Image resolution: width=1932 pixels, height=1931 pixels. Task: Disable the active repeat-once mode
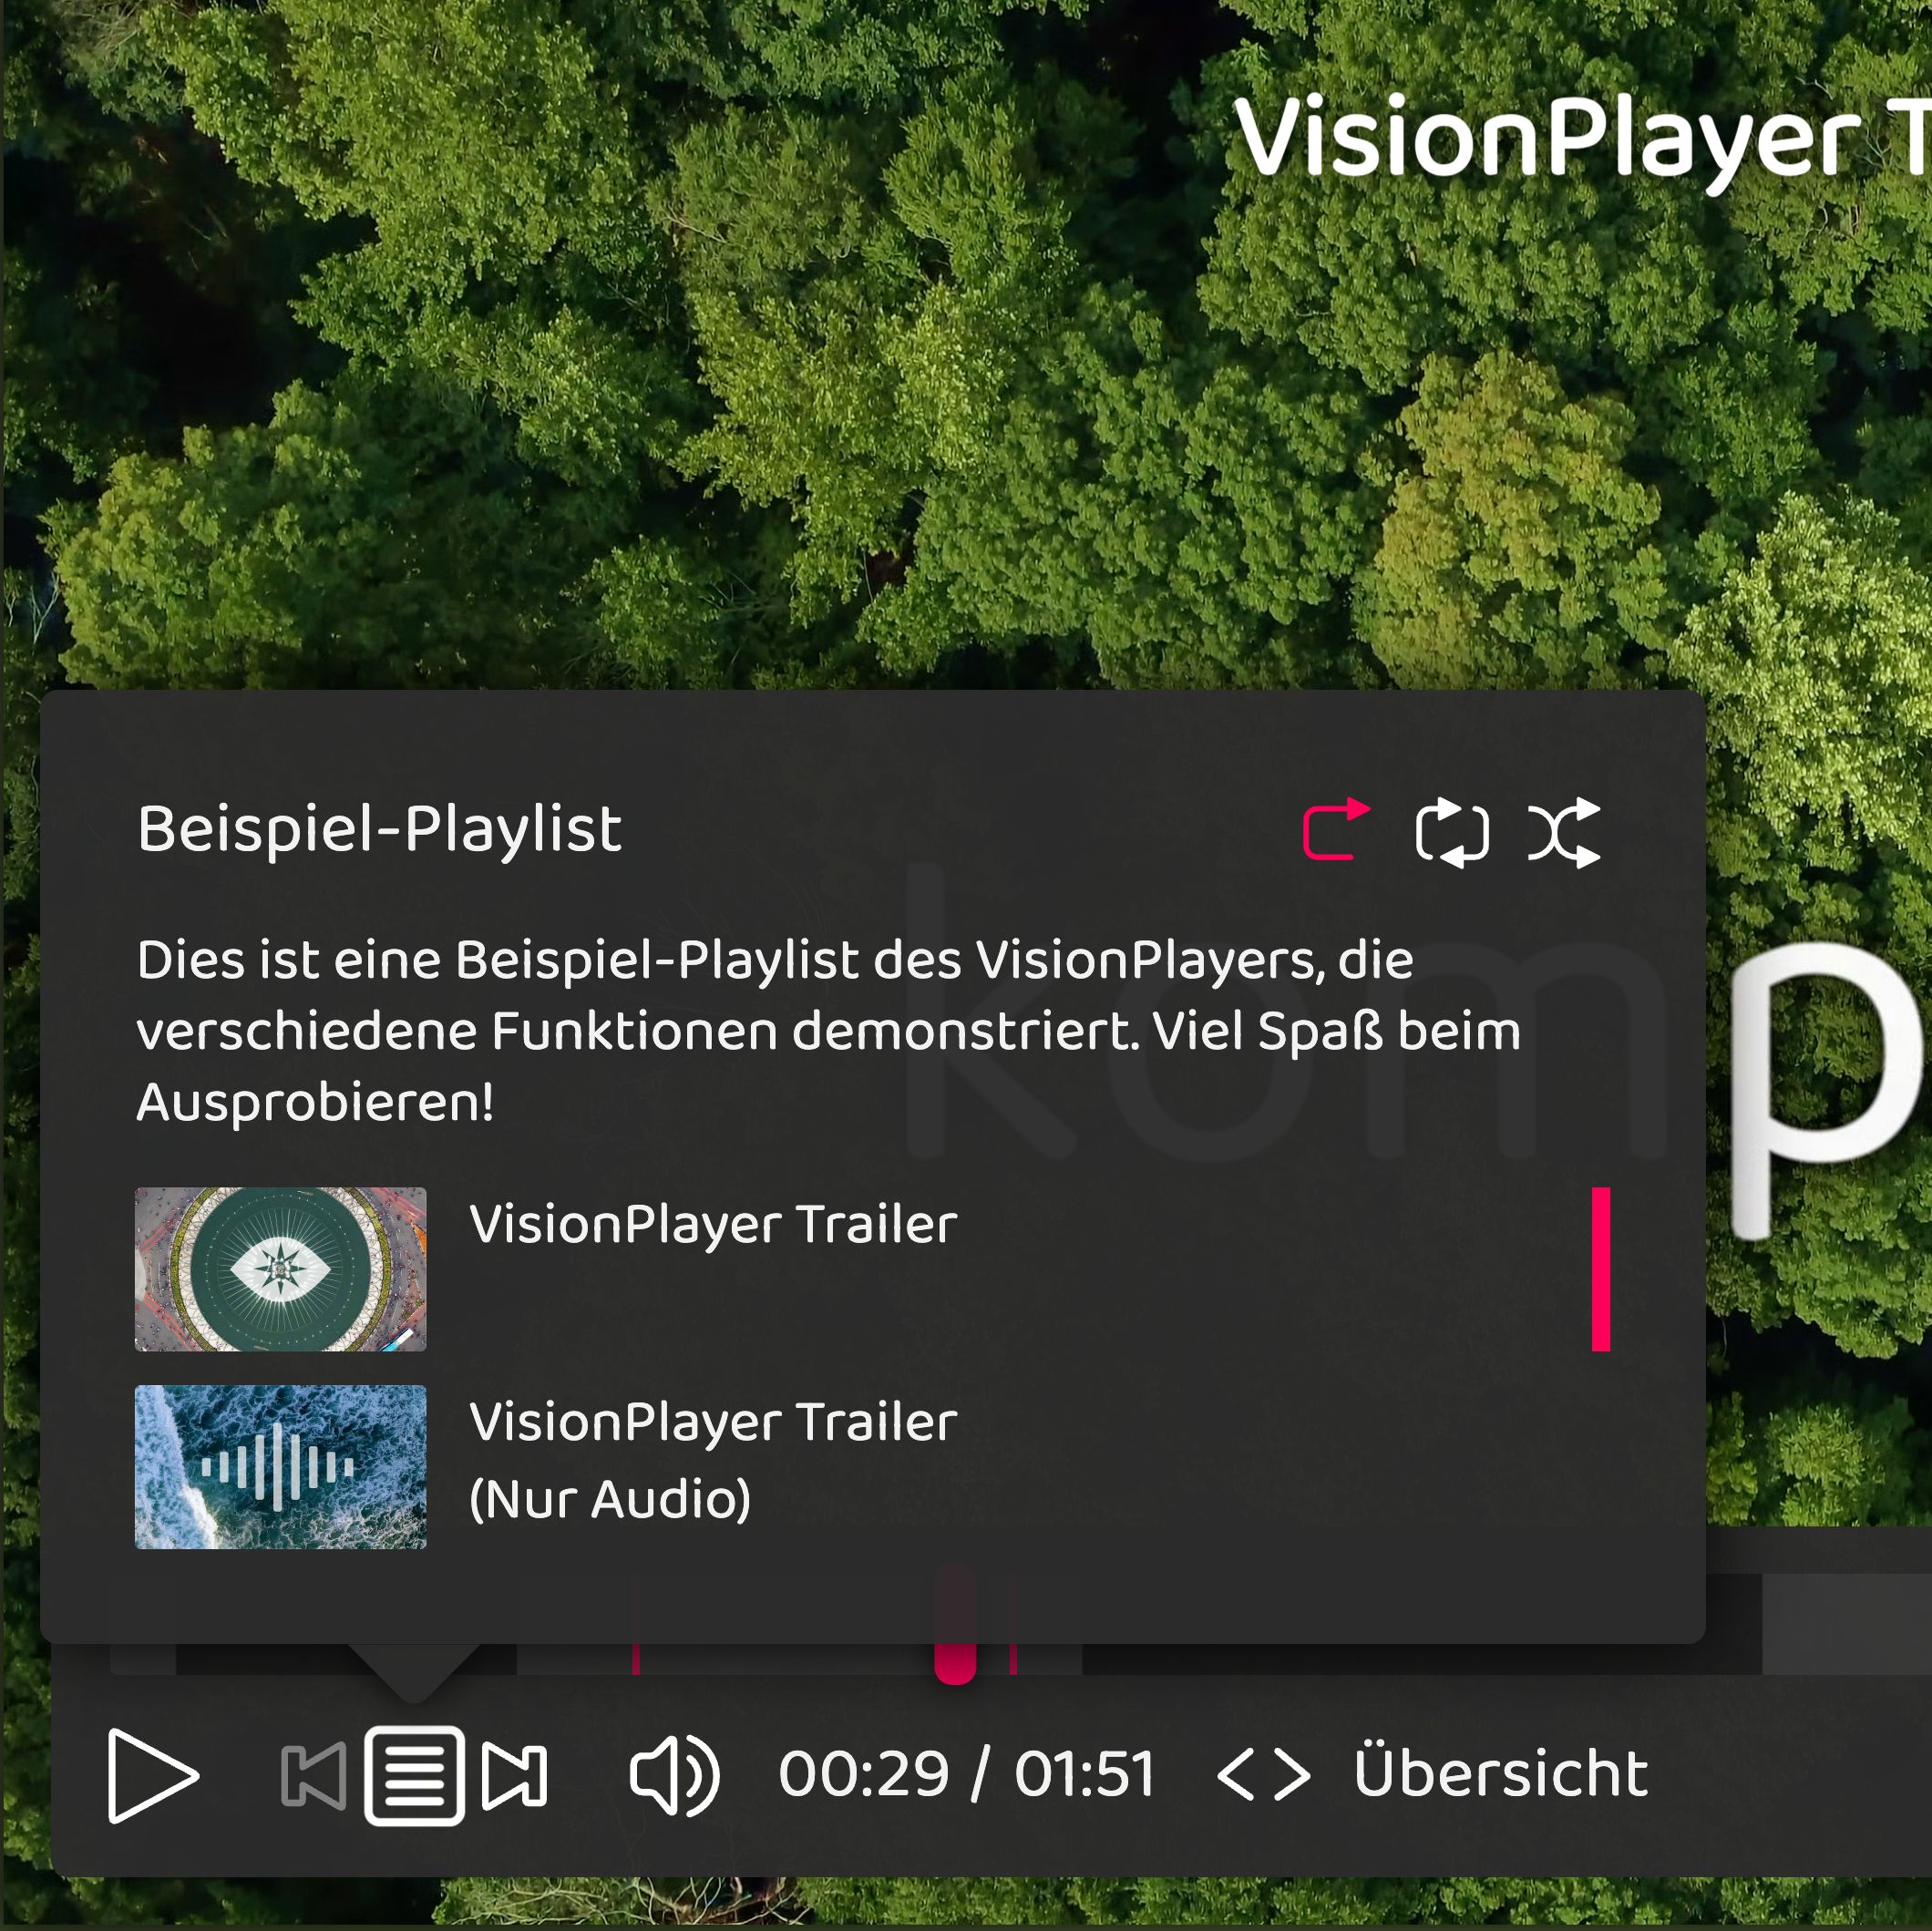coord(1337,833)
